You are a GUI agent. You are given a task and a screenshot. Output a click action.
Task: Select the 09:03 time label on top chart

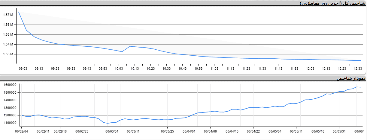[x=23, y=69]
